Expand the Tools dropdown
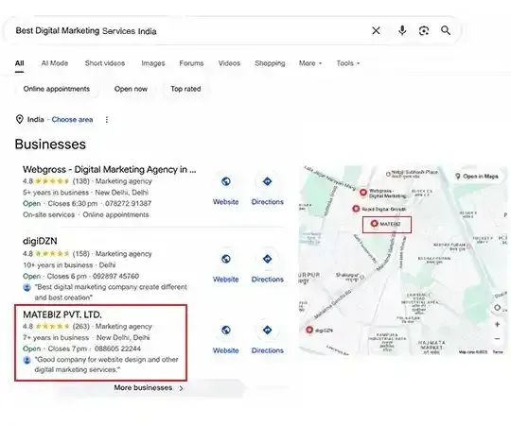Screen dimensions: 511x425 click(348, 63)
